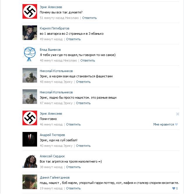184x195 pixels.
Task: Click Ответить under the 51 минуту назад comment
Action: point(89,18)
